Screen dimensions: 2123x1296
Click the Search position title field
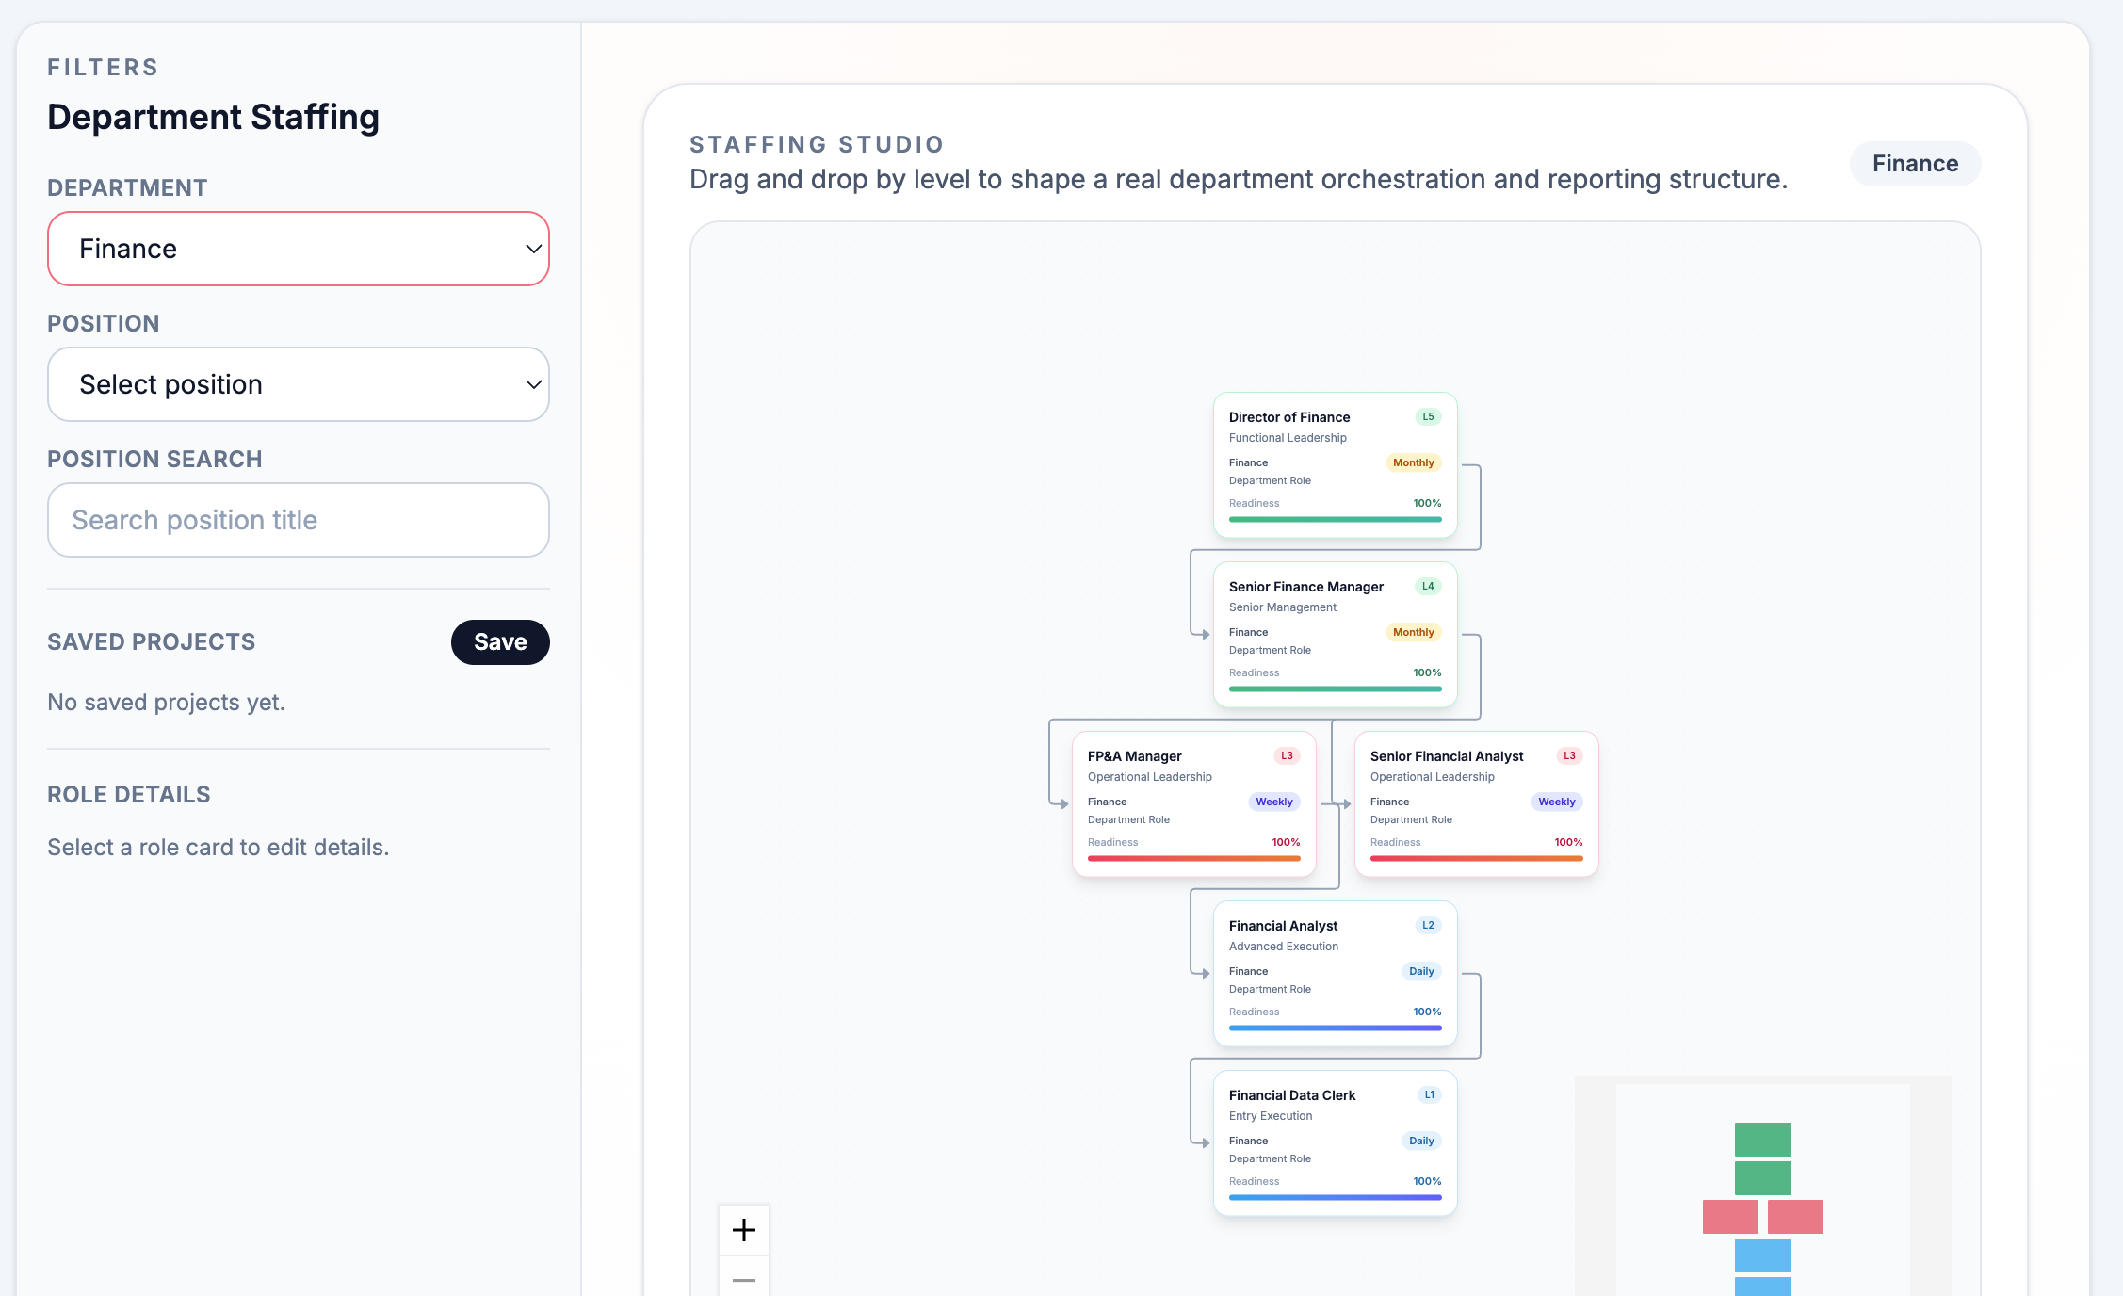tap(299, 520)
